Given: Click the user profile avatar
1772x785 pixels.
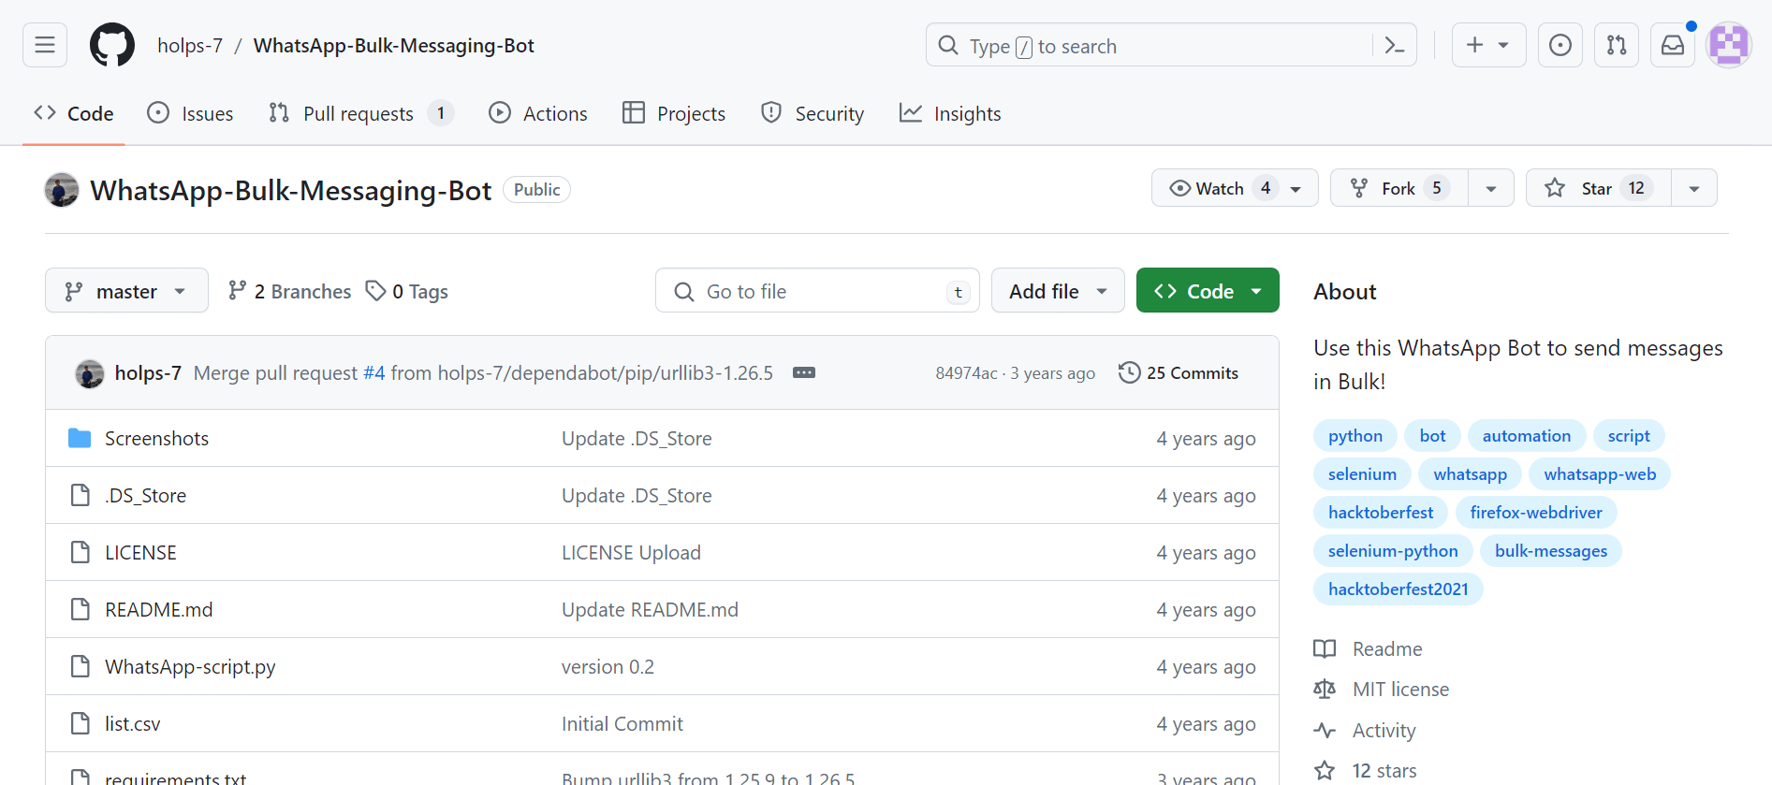Looking at the screenshot, I should pyautogui.click(x=1728, y=45).
